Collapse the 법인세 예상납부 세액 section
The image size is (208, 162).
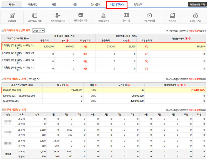click(3, 79)
